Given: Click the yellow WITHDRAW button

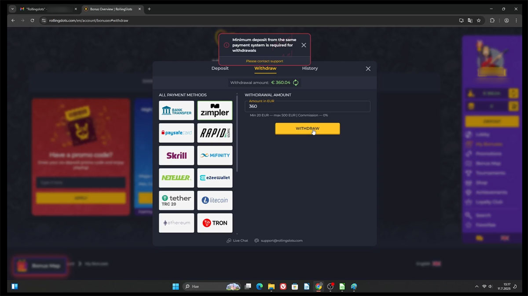Looking at the screenshot, I should tap(308, 128).
